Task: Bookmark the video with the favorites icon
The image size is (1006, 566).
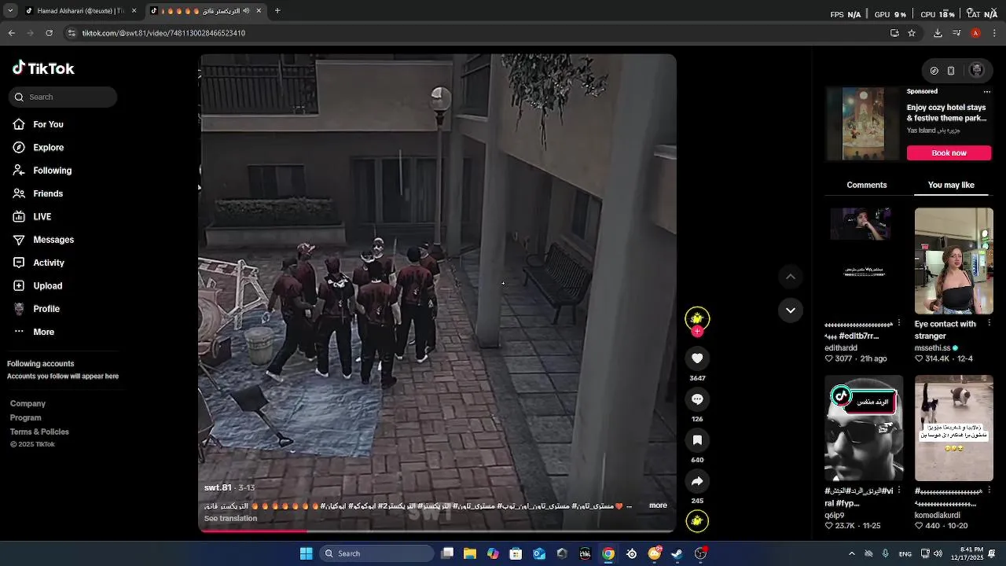Action: coord(697,440)
